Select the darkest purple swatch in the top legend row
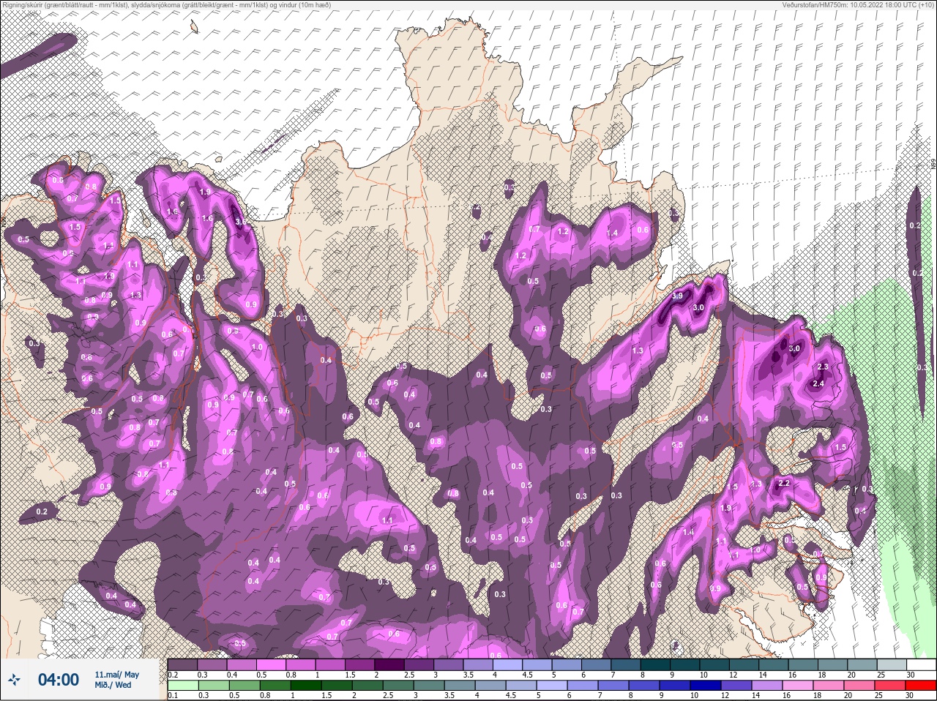The image size is (937, 701). [x=390, y=665]
